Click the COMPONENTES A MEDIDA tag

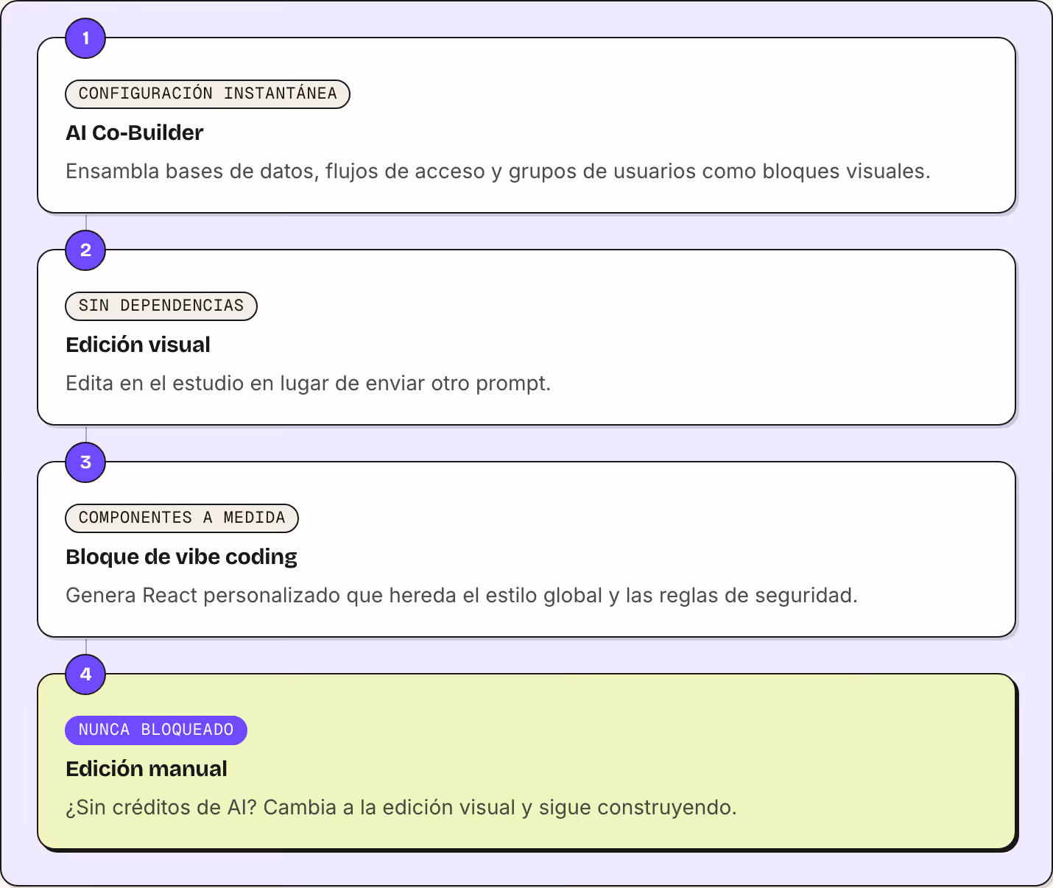pyautogui.click(x=182, y=518)
